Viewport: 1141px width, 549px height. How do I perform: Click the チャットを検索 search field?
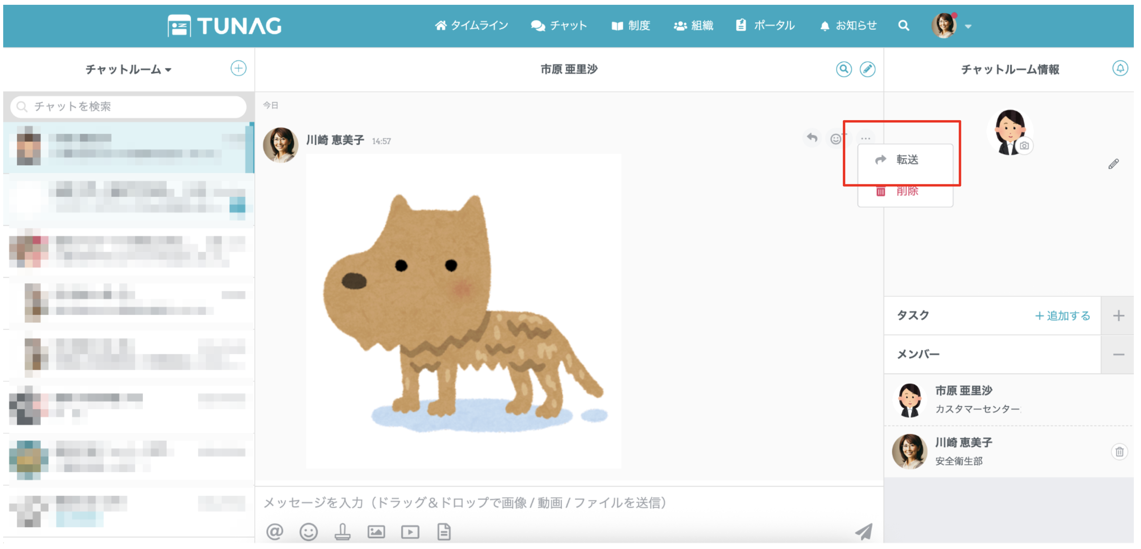129,106
